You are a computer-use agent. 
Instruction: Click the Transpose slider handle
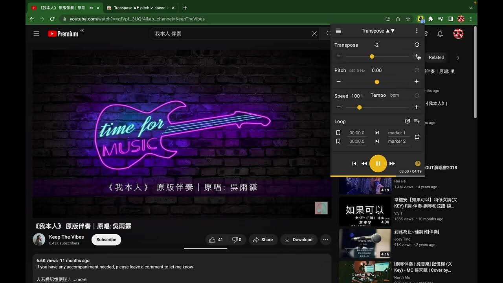(x=372, y=57)
